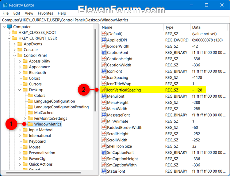The image size is (230, 176).
Task: Click the Shell Icon Size string icon
Action: [x=104, y=146]
